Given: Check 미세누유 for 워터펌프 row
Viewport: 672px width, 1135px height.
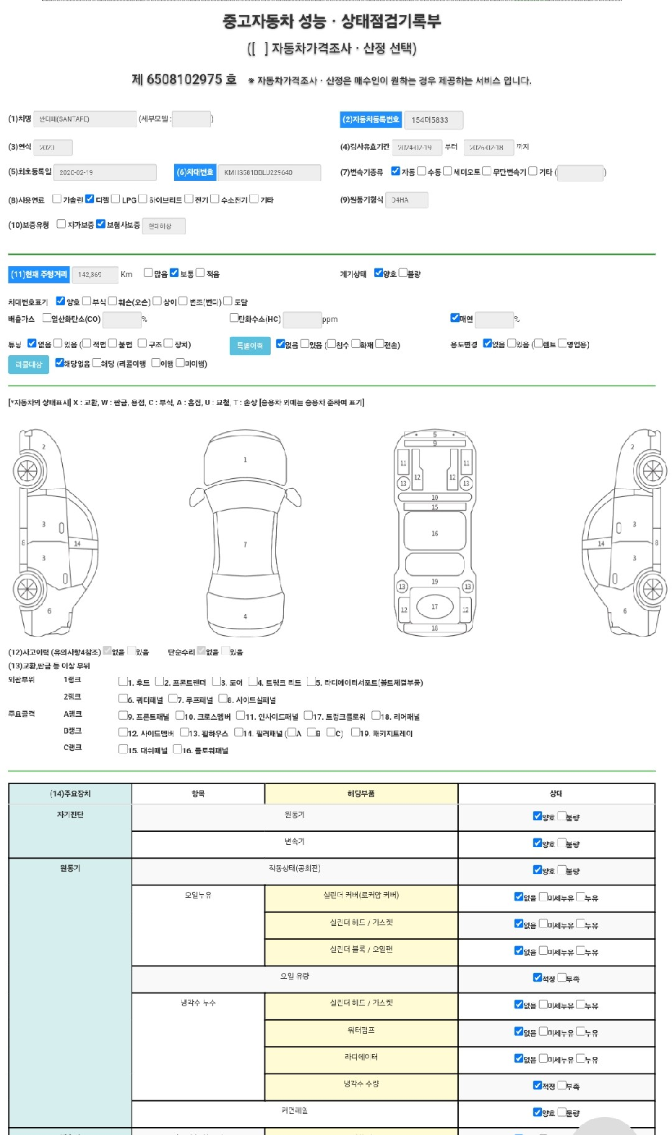Looking at the screenshot, I should (x=543, y=1032).
